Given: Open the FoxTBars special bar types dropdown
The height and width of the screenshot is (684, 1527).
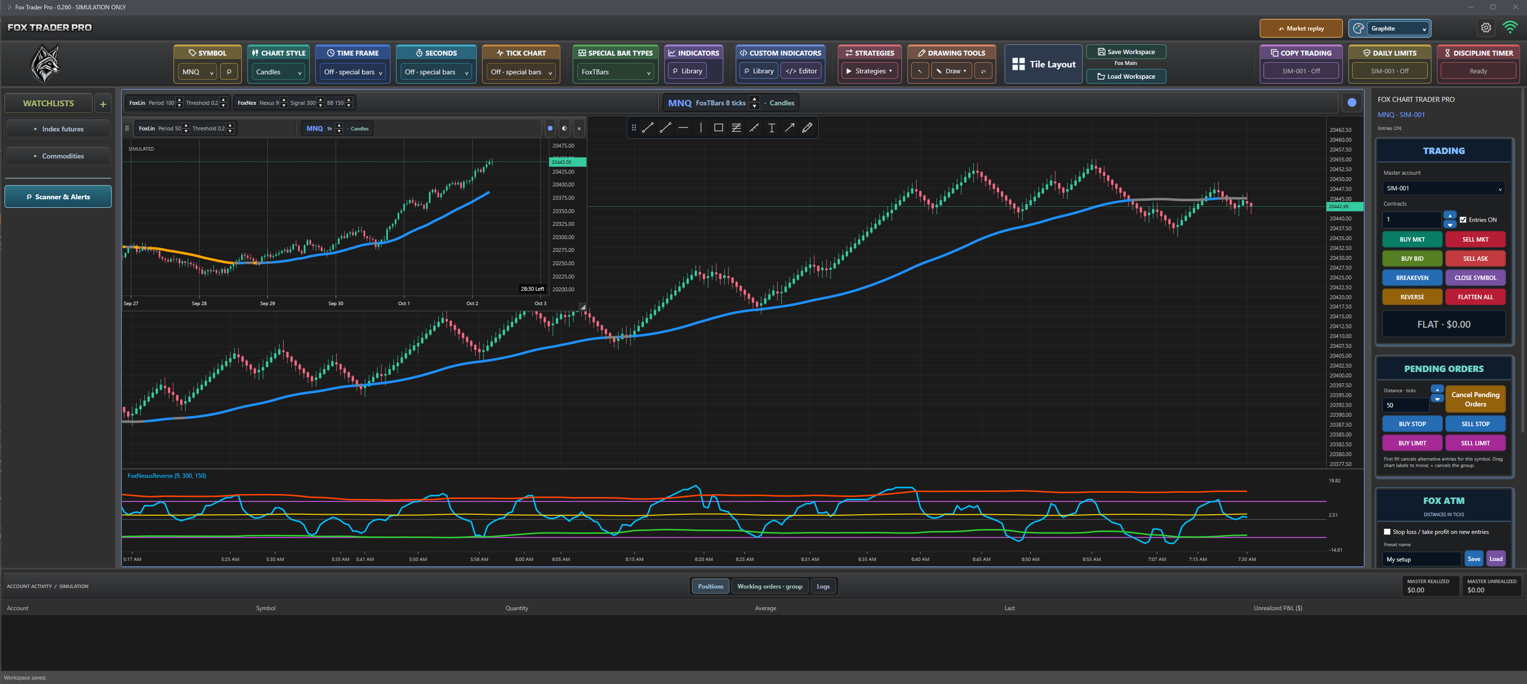Looking at the screenshot, I should point(615,72).
